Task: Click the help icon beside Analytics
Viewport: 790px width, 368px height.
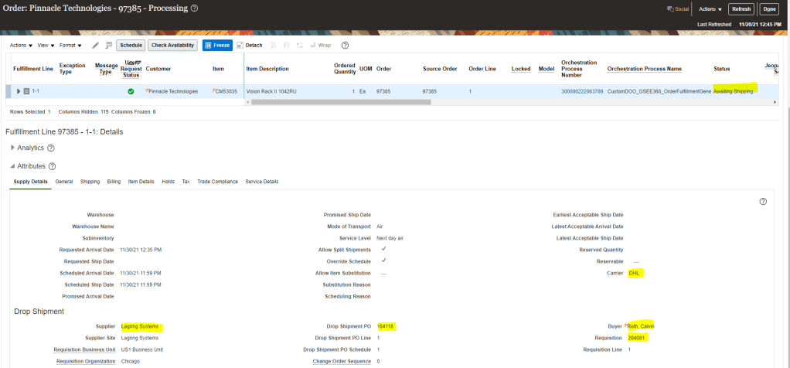Action: tap(51, 148)
